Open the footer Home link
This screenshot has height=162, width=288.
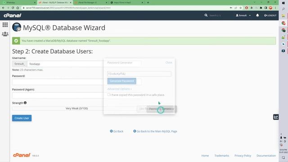point(205,156)
